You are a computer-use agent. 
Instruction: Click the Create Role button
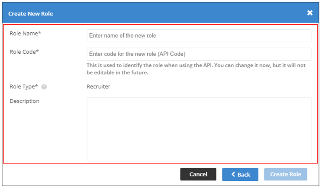pyautogui.click(x=286, y=174)
